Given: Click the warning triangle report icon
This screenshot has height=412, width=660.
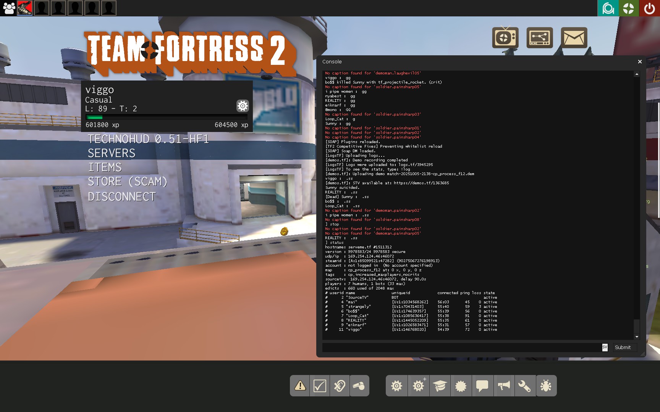Looking at the screenshot, I should point(300,386).
